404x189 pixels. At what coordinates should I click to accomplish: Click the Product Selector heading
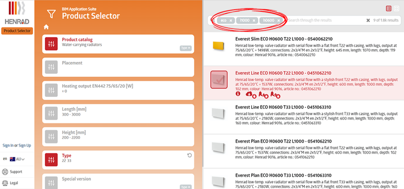coord(91,16)
